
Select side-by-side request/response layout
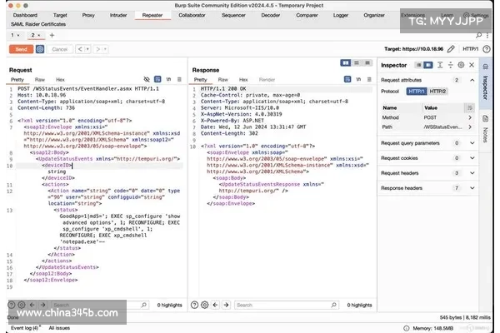[x=345, y=62]
